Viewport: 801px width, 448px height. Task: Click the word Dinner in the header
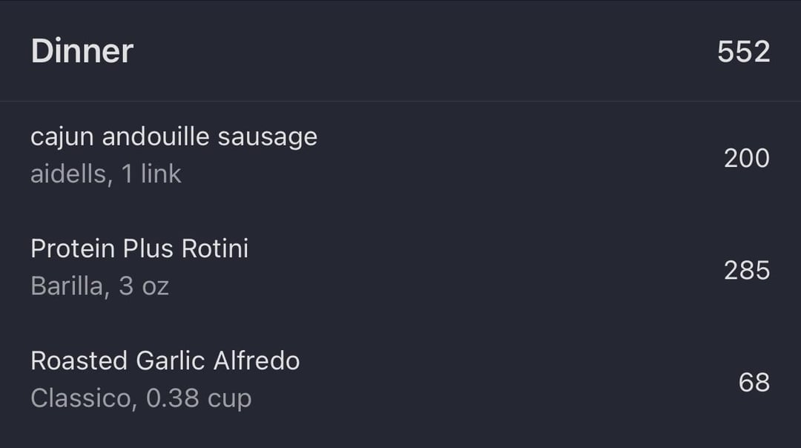click(82, 51)
